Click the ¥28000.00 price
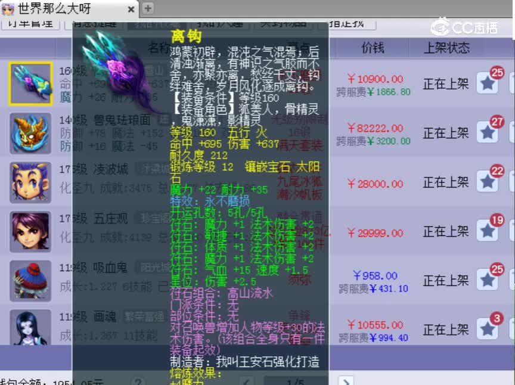The image size is (515, 385). [x=375, y=184]
